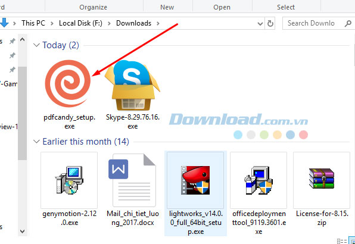Screen dimensions: 355x244
Task: Click the pdfcandy_setup.exe file name
Action: point(69,121)
